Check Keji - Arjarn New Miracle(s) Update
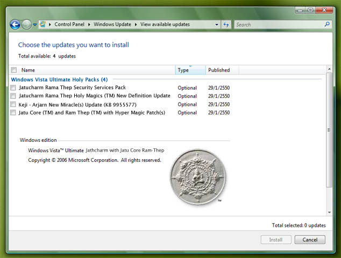Image resolution: width=341 pixels, height=258 pixels. coord(13,104)
